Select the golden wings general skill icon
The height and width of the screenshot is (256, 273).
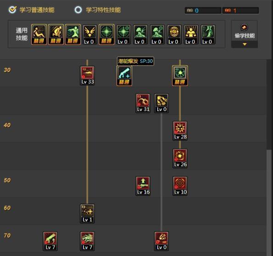pyautogui.click(x=89, y=34)
